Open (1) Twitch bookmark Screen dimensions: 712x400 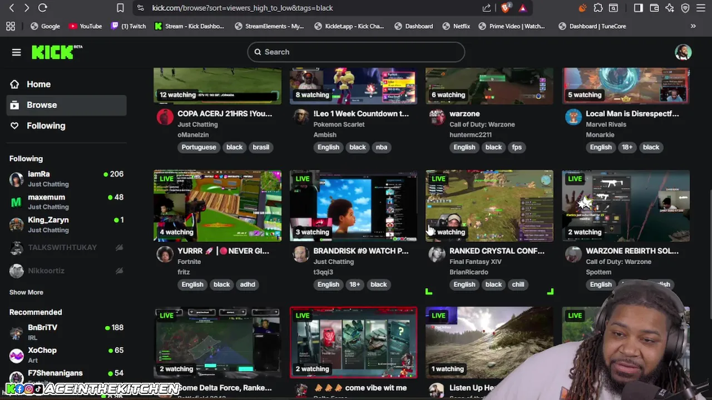[128, 26]
